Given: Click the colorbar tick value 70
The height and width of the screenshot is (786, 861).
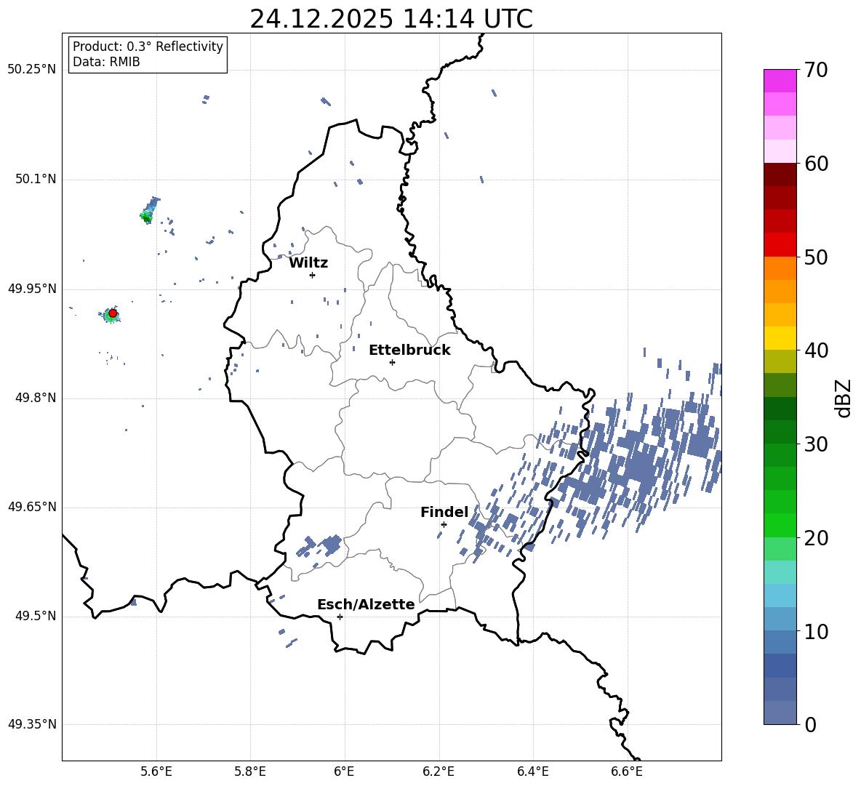Looking at the screenshot, I should click(816, 70).
